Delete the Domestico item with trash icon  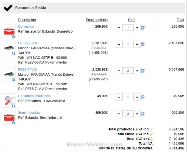(x=143, y=28)
